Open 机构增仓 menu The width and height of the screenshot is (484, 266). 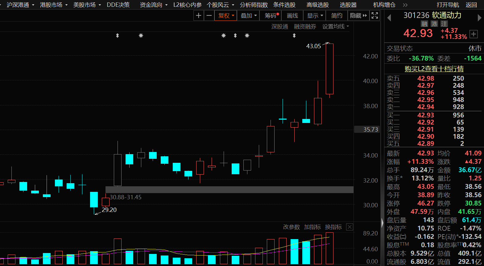pos(384,5)
